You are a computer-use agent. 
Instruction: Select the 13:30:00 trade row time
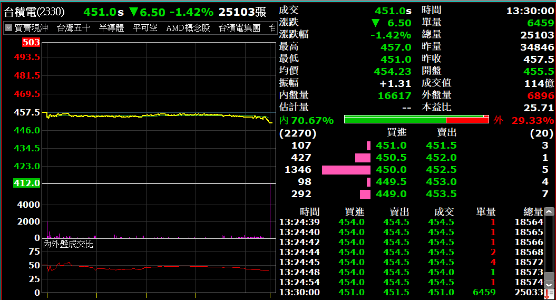299,292
